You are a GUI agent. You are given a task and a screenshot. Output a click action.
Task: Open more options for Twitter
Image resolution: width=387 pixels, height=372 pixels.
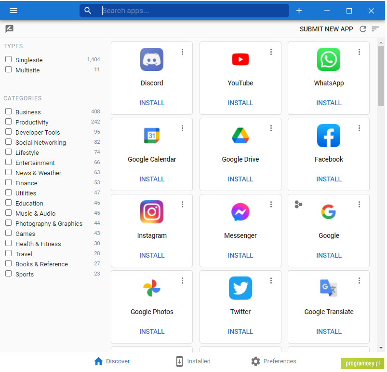pos(271,280)
